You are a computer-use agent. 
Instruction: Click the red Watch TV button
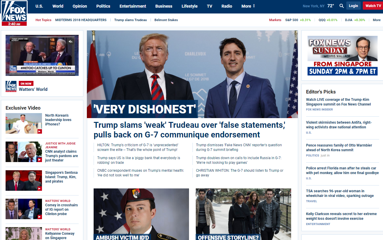[373, 6]
